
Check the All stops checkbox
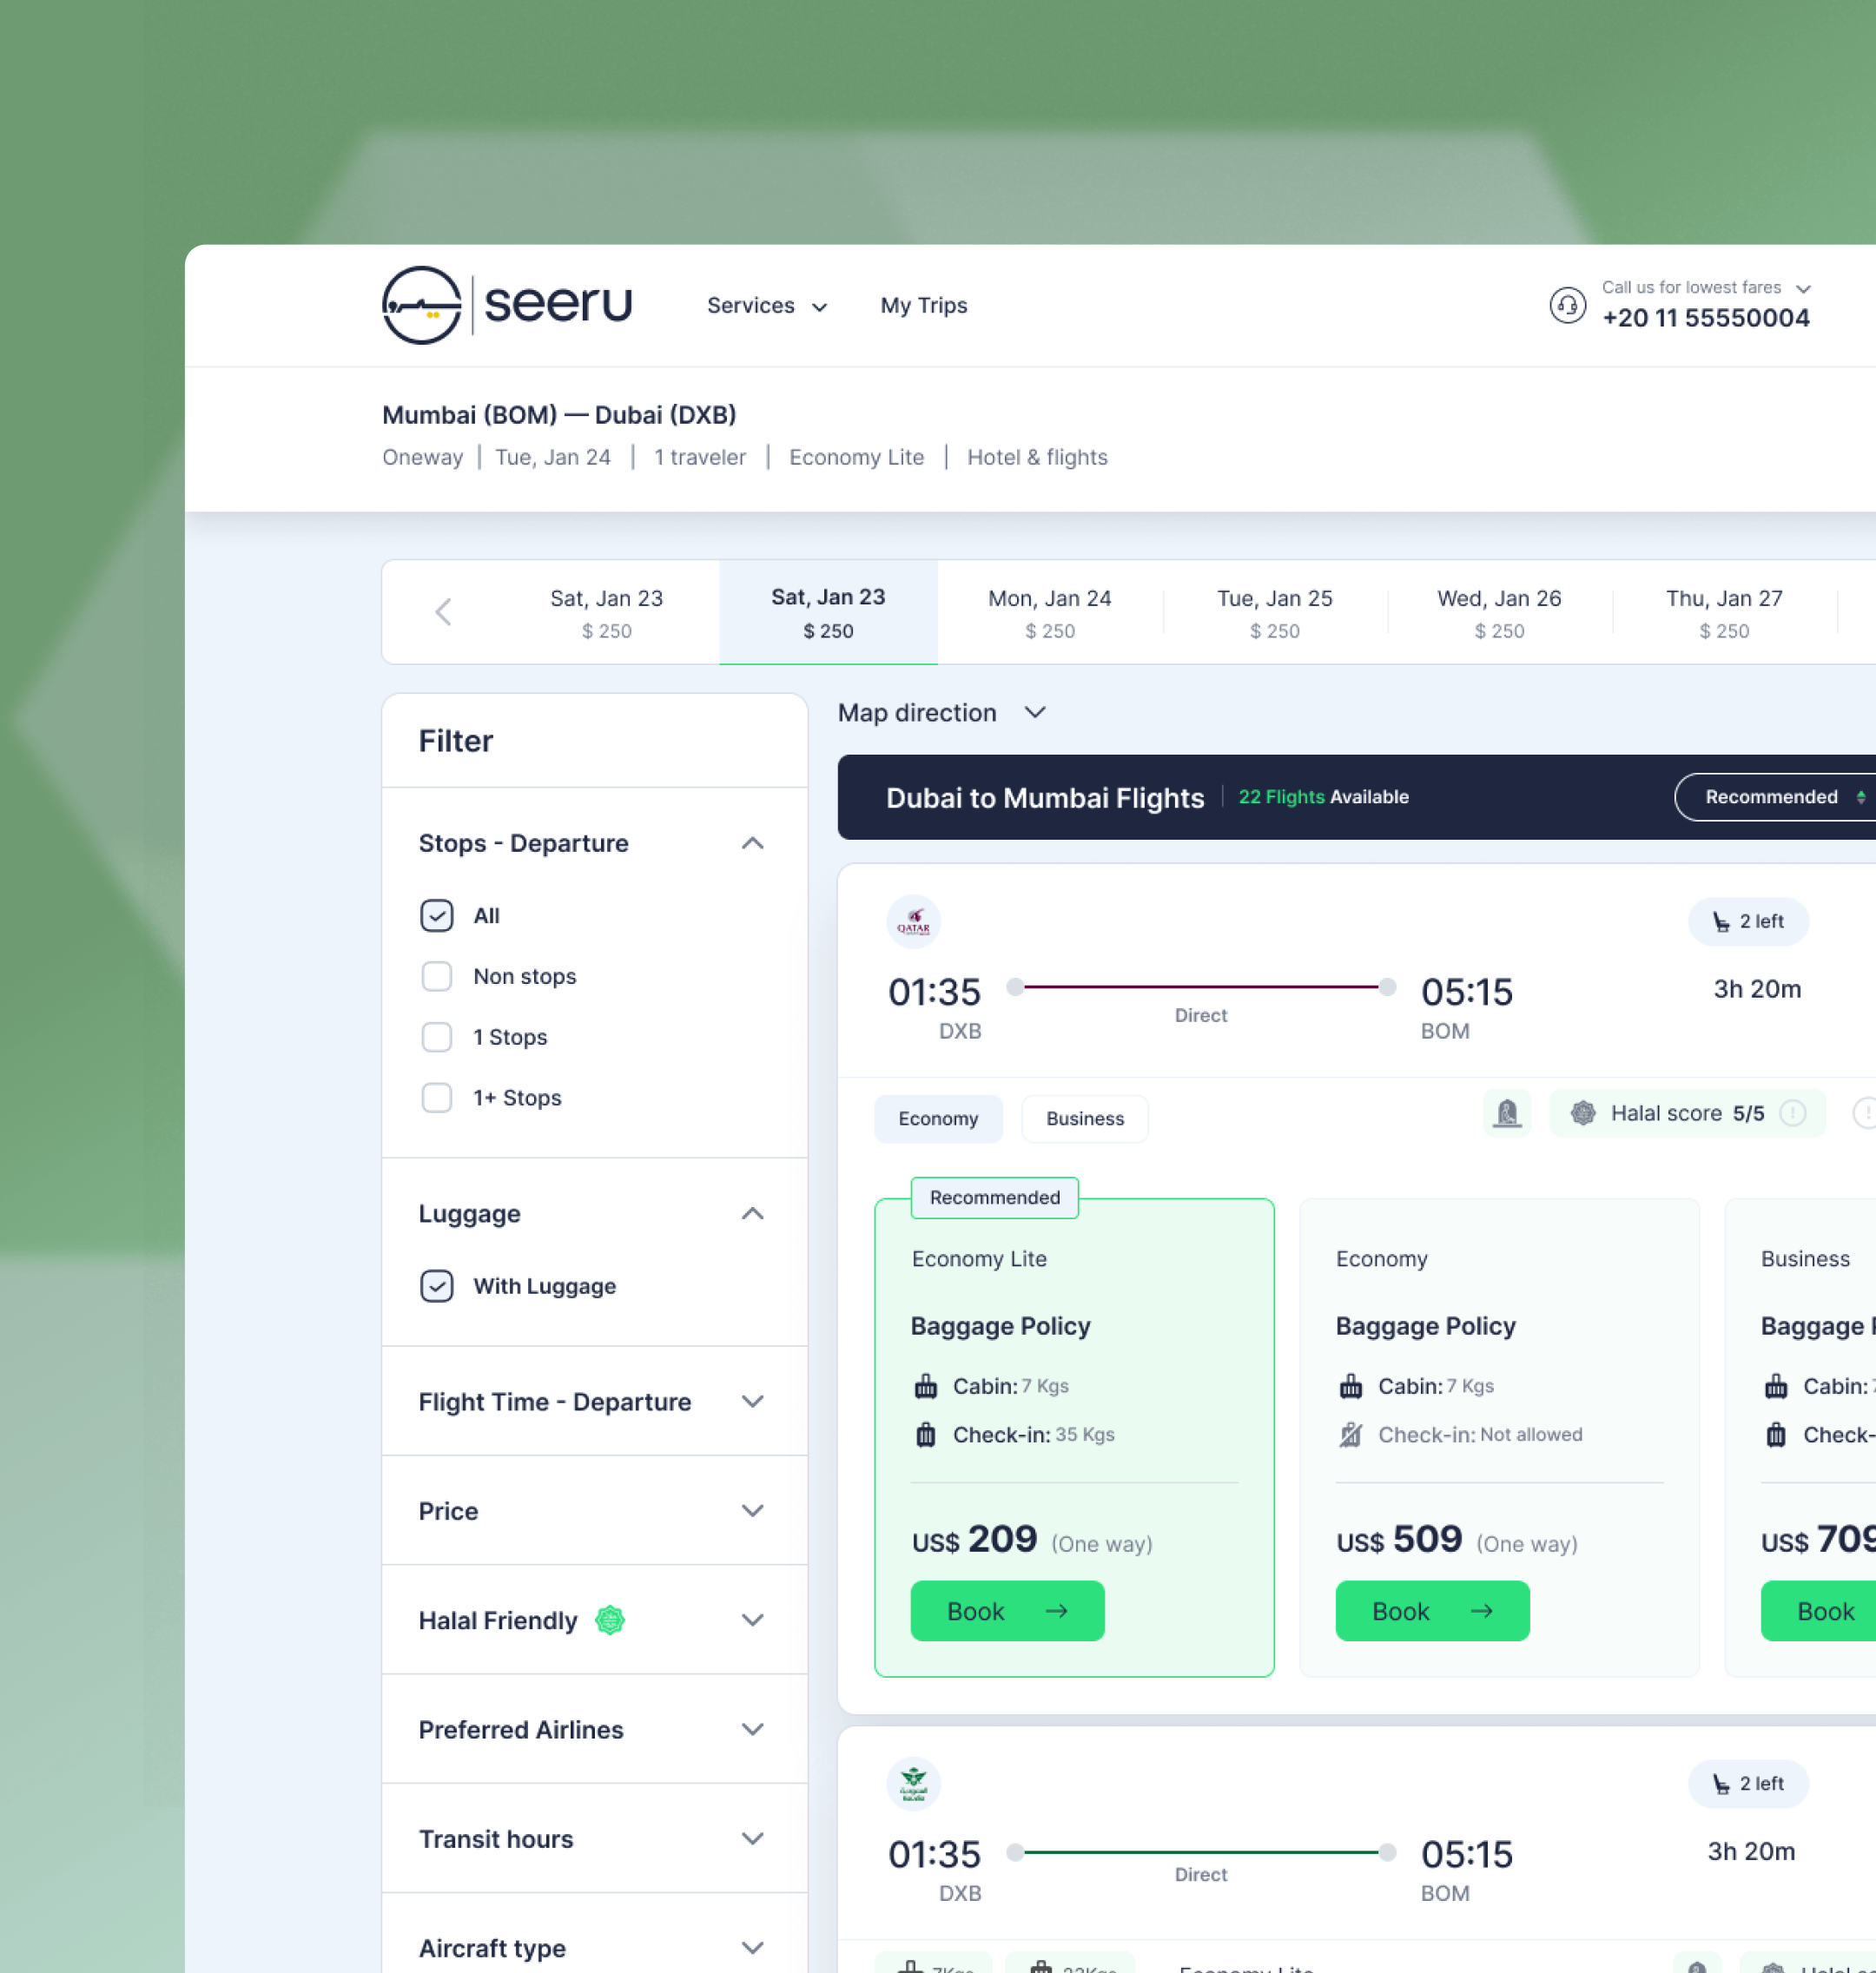tap(437, 915)
